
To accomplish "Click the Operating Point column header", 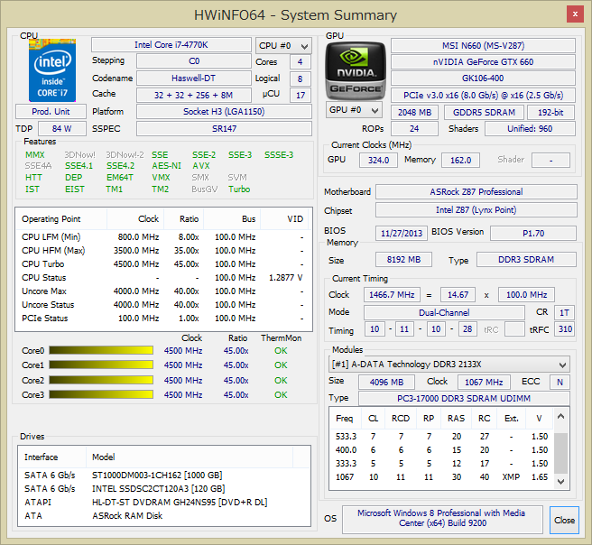I will tap(61, 219).
